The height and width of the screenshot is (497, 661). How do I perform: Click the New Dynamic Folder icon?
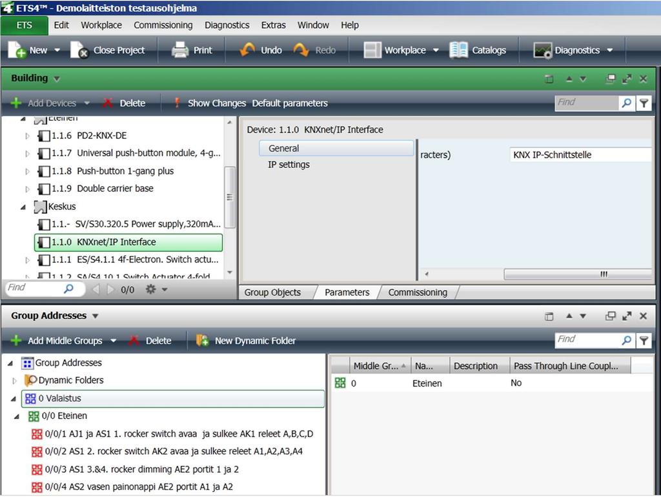202,340
